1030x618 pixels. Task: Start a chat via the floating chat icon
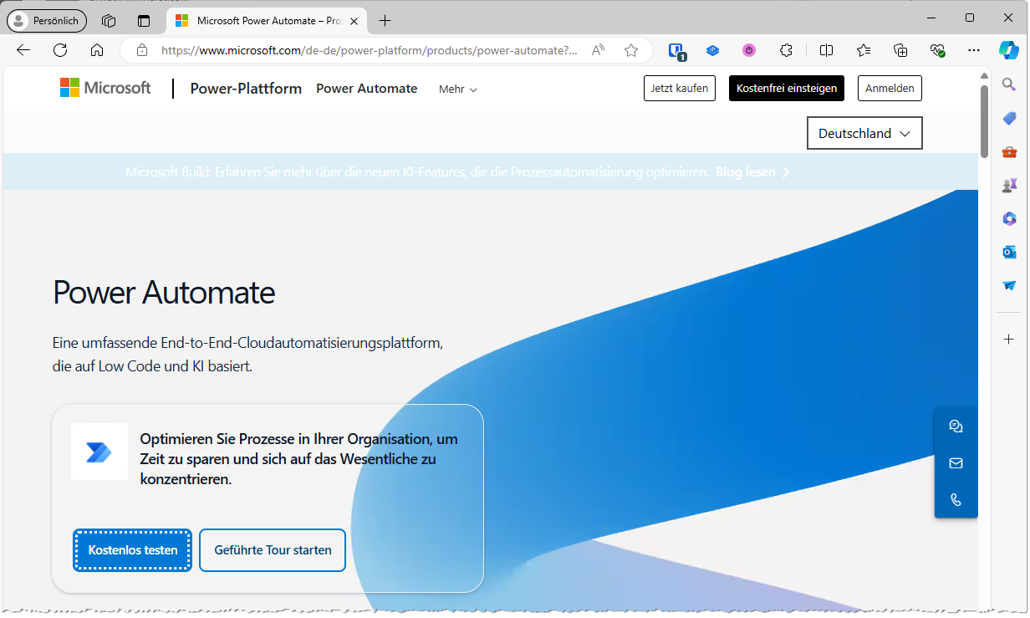point(956,426)
